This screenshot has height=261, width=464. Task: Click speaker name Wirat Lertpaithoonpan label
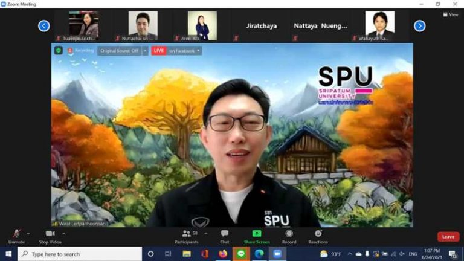click(83, 224)
